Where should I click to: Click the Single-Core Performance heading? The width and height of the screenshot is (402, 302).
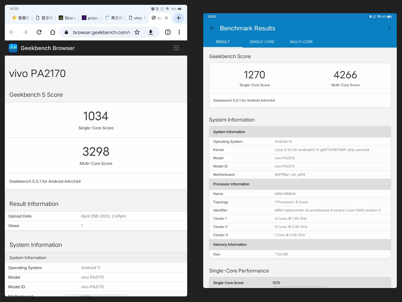tap(239, 271)
